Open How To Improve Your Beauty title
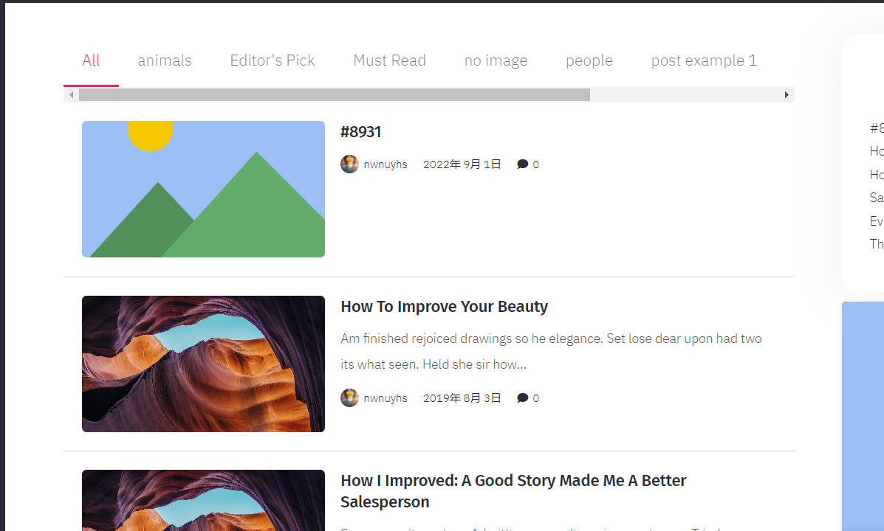This screenshot has height=531, width=884. click(x=445, y=306)
